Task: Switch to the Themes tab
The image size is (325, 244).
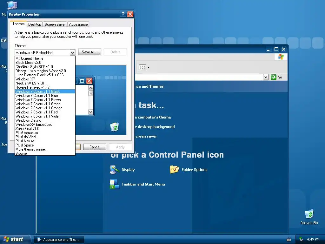Action: (x=18, y=24)
